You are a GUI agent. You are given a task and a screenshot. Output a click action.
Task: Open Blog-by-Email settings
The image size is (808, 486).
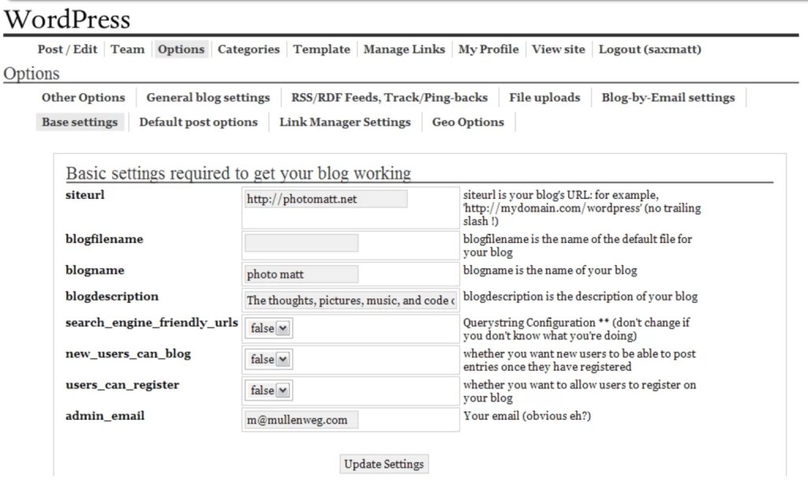(668, 98)
